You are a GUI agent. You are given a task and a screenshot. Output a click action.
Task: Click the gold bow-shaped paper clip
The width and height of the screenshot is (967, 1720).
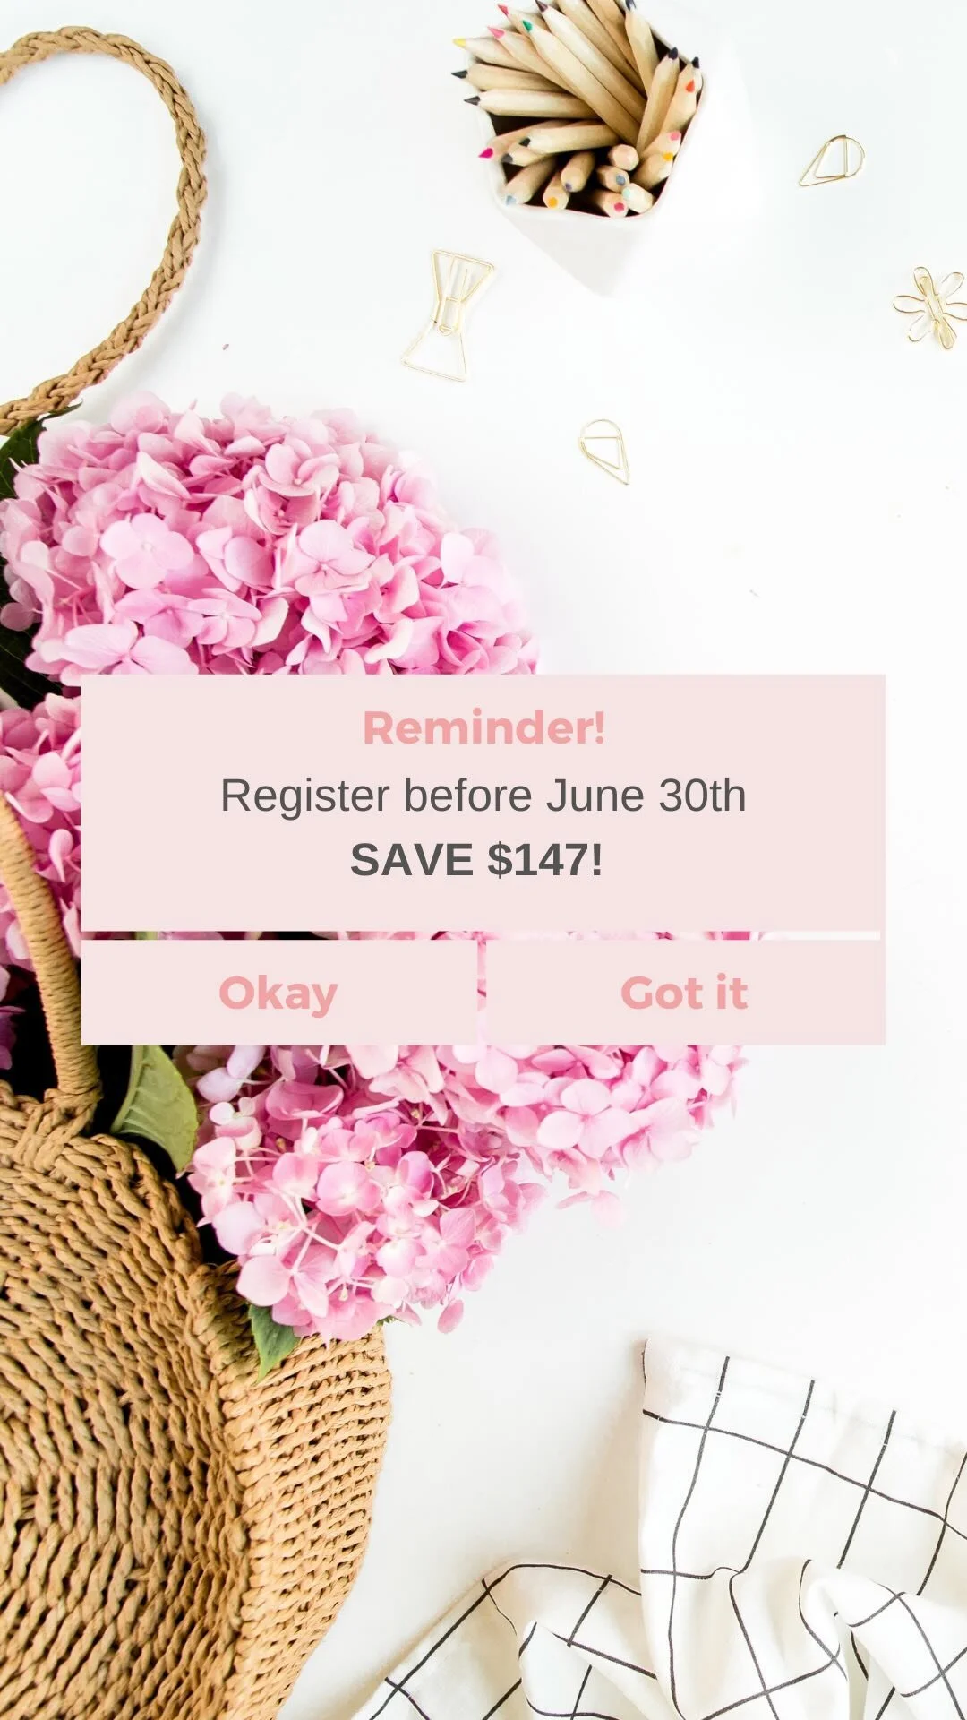(448, 315)
